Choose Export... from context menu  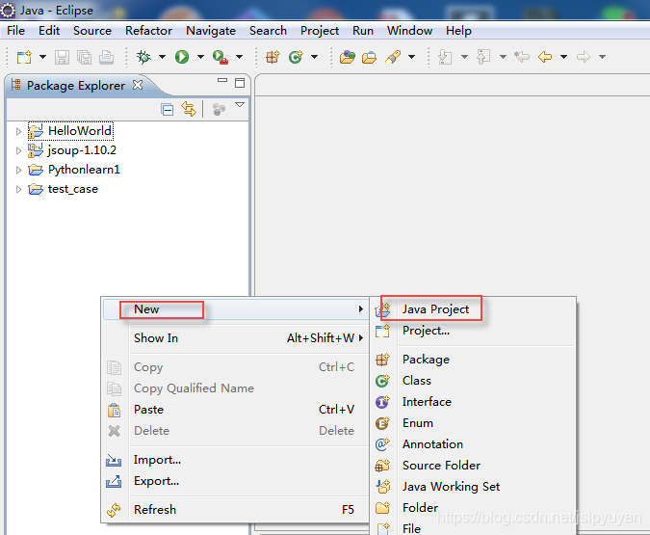click(x=235, y=481)
